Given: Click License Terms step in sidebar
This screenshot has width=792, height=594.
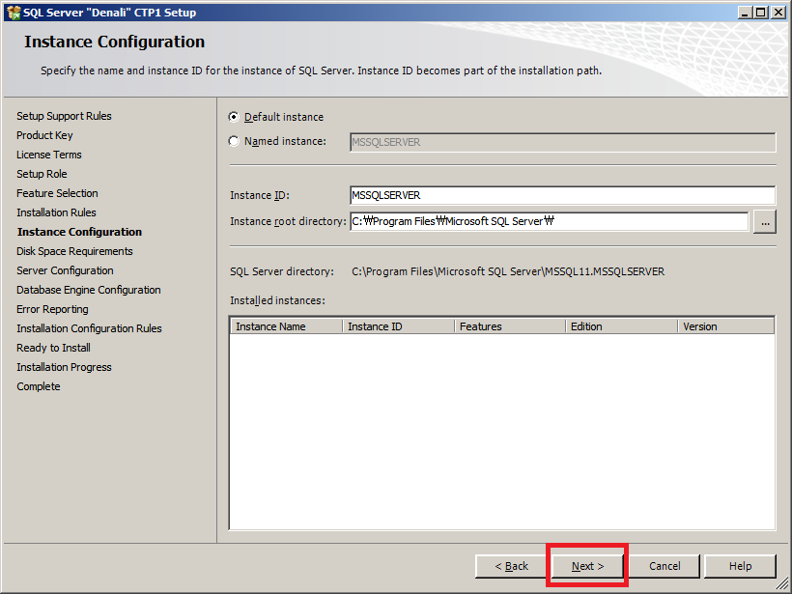Looking at the screenshot, I should click(49, 155).
